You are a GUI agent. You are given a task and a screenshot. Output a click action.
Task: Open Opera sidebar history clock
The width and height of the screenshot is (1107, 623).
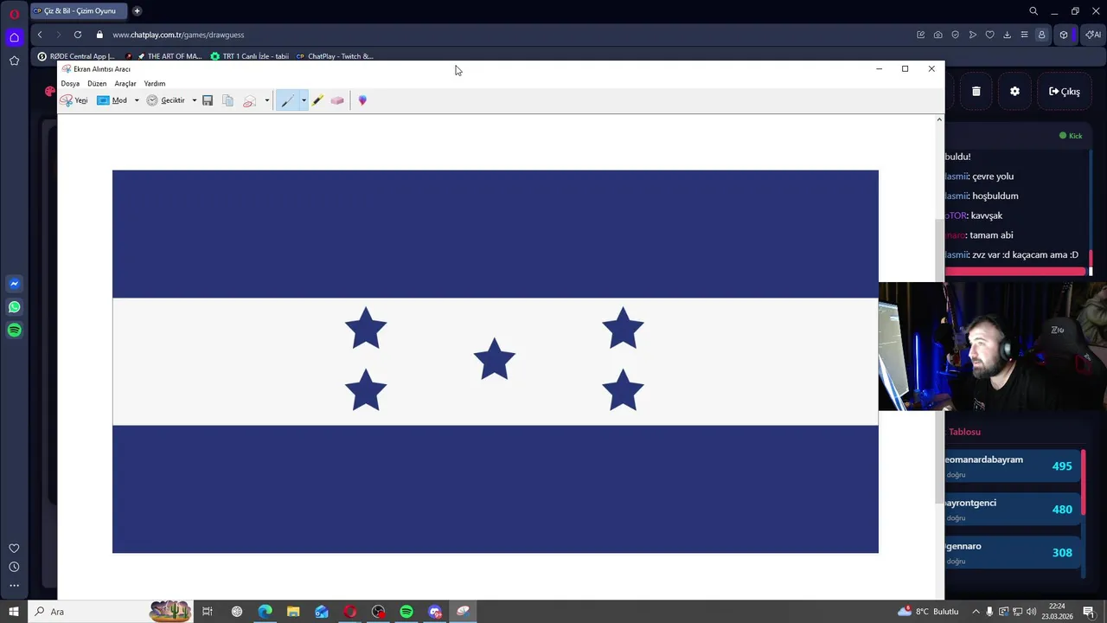[x=14, y=567]
